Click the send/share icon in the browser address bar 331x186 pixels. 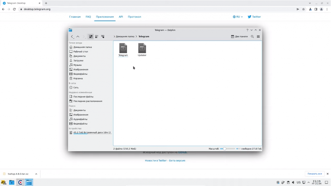(298, 9)
